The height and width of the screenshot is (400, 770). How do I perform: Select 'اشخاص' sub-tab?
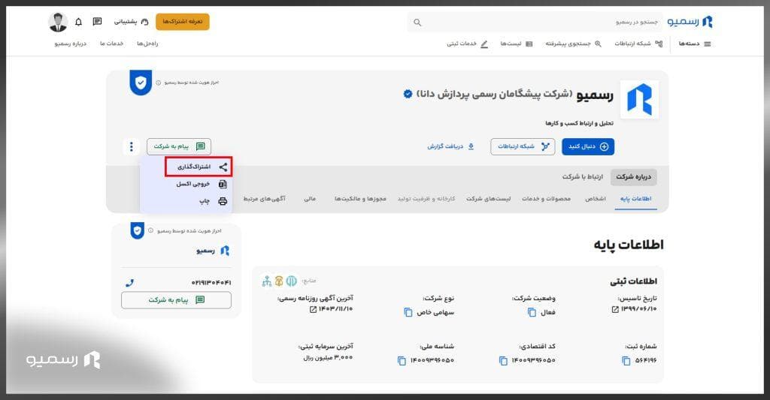tap(596, 199)
